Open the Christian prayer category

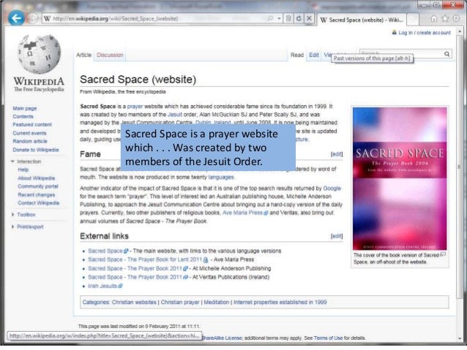coord(180,303)
